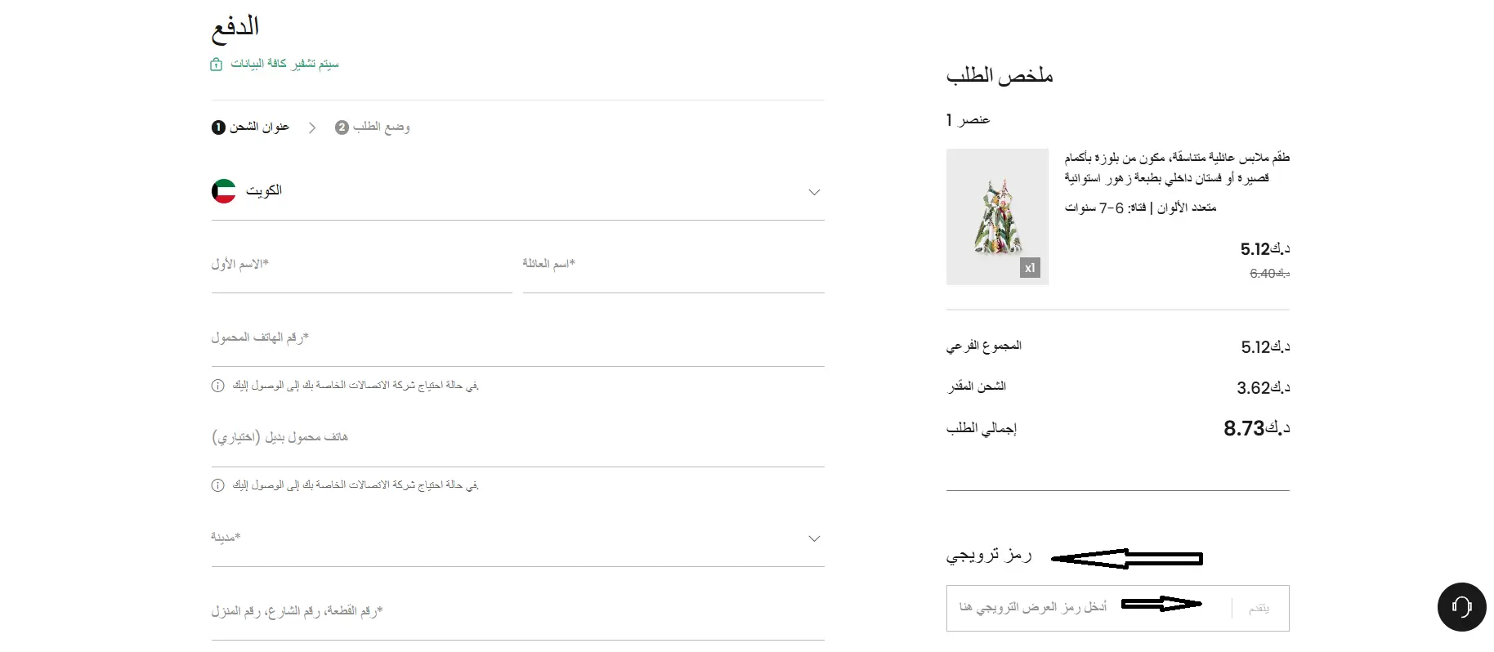Image resolution: width=1494 pixels, height=652 pixels.
Task: Click the floral dress product thumbnail
Action: (x=997, y=217)
